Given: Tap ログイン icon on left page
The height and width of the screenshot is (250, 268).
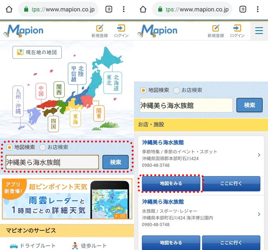Looking at the screenshot, I should [x=121, y=31].
